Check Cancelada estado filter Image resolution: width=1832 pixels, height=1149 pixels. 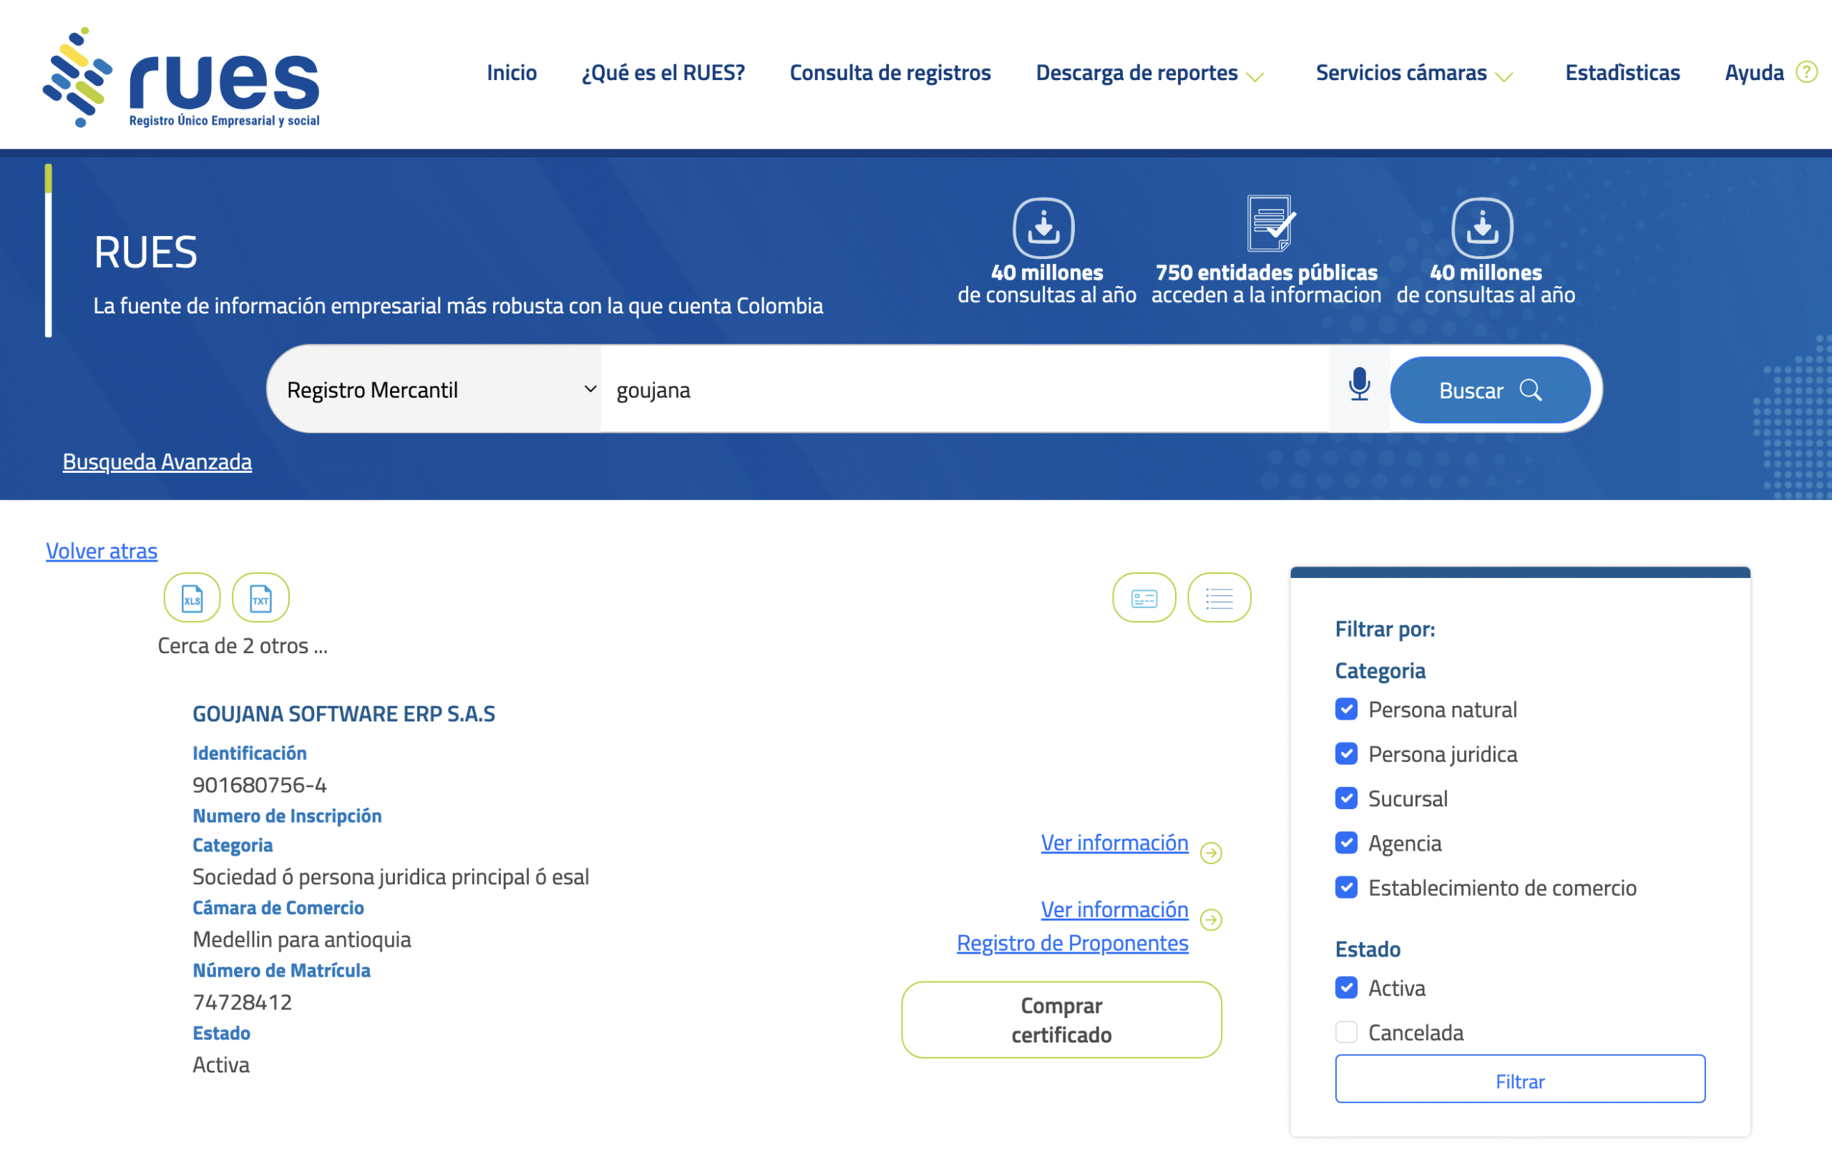pyautogui.click(x=1346, y=1032)
